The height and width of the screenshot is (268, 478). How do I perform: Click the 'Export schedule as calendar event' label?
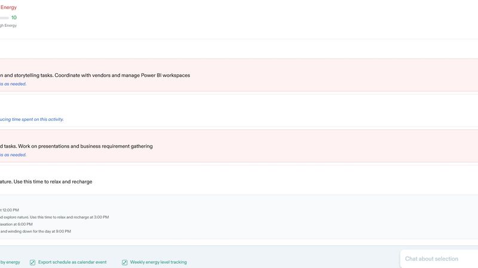coord(72,262)
